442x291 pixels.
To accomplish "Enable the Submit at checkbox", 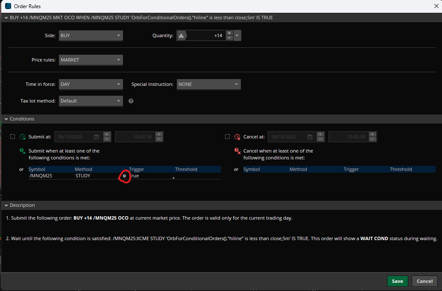I will [x=12, y=137].
